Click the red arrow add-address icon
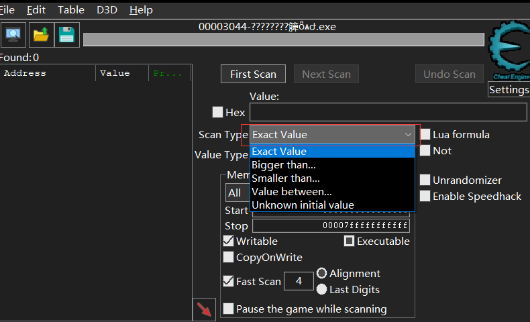 204,309
